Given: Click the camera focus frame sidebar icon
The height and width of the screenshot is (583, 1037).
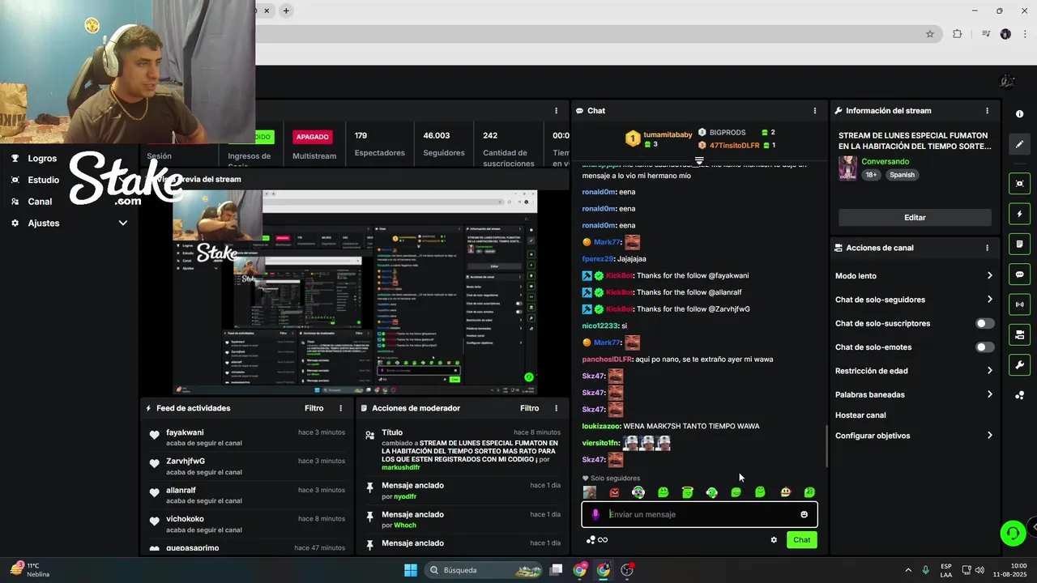Looking at the screenshot, I should (1019, 184).
